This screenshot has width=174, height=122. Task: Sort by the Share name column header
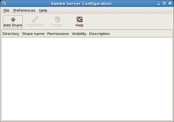[33, 34]
